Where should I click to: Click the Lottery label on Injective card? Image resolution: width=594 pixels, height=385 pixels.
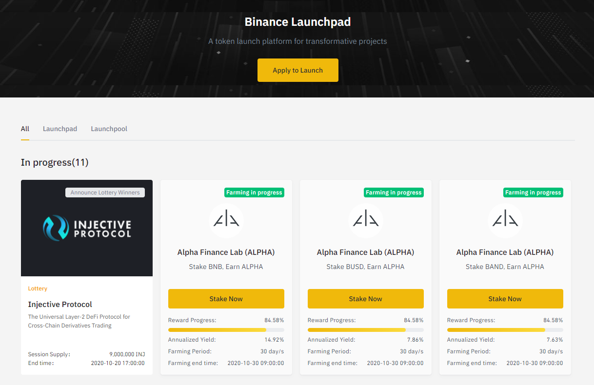coord(38,289)
